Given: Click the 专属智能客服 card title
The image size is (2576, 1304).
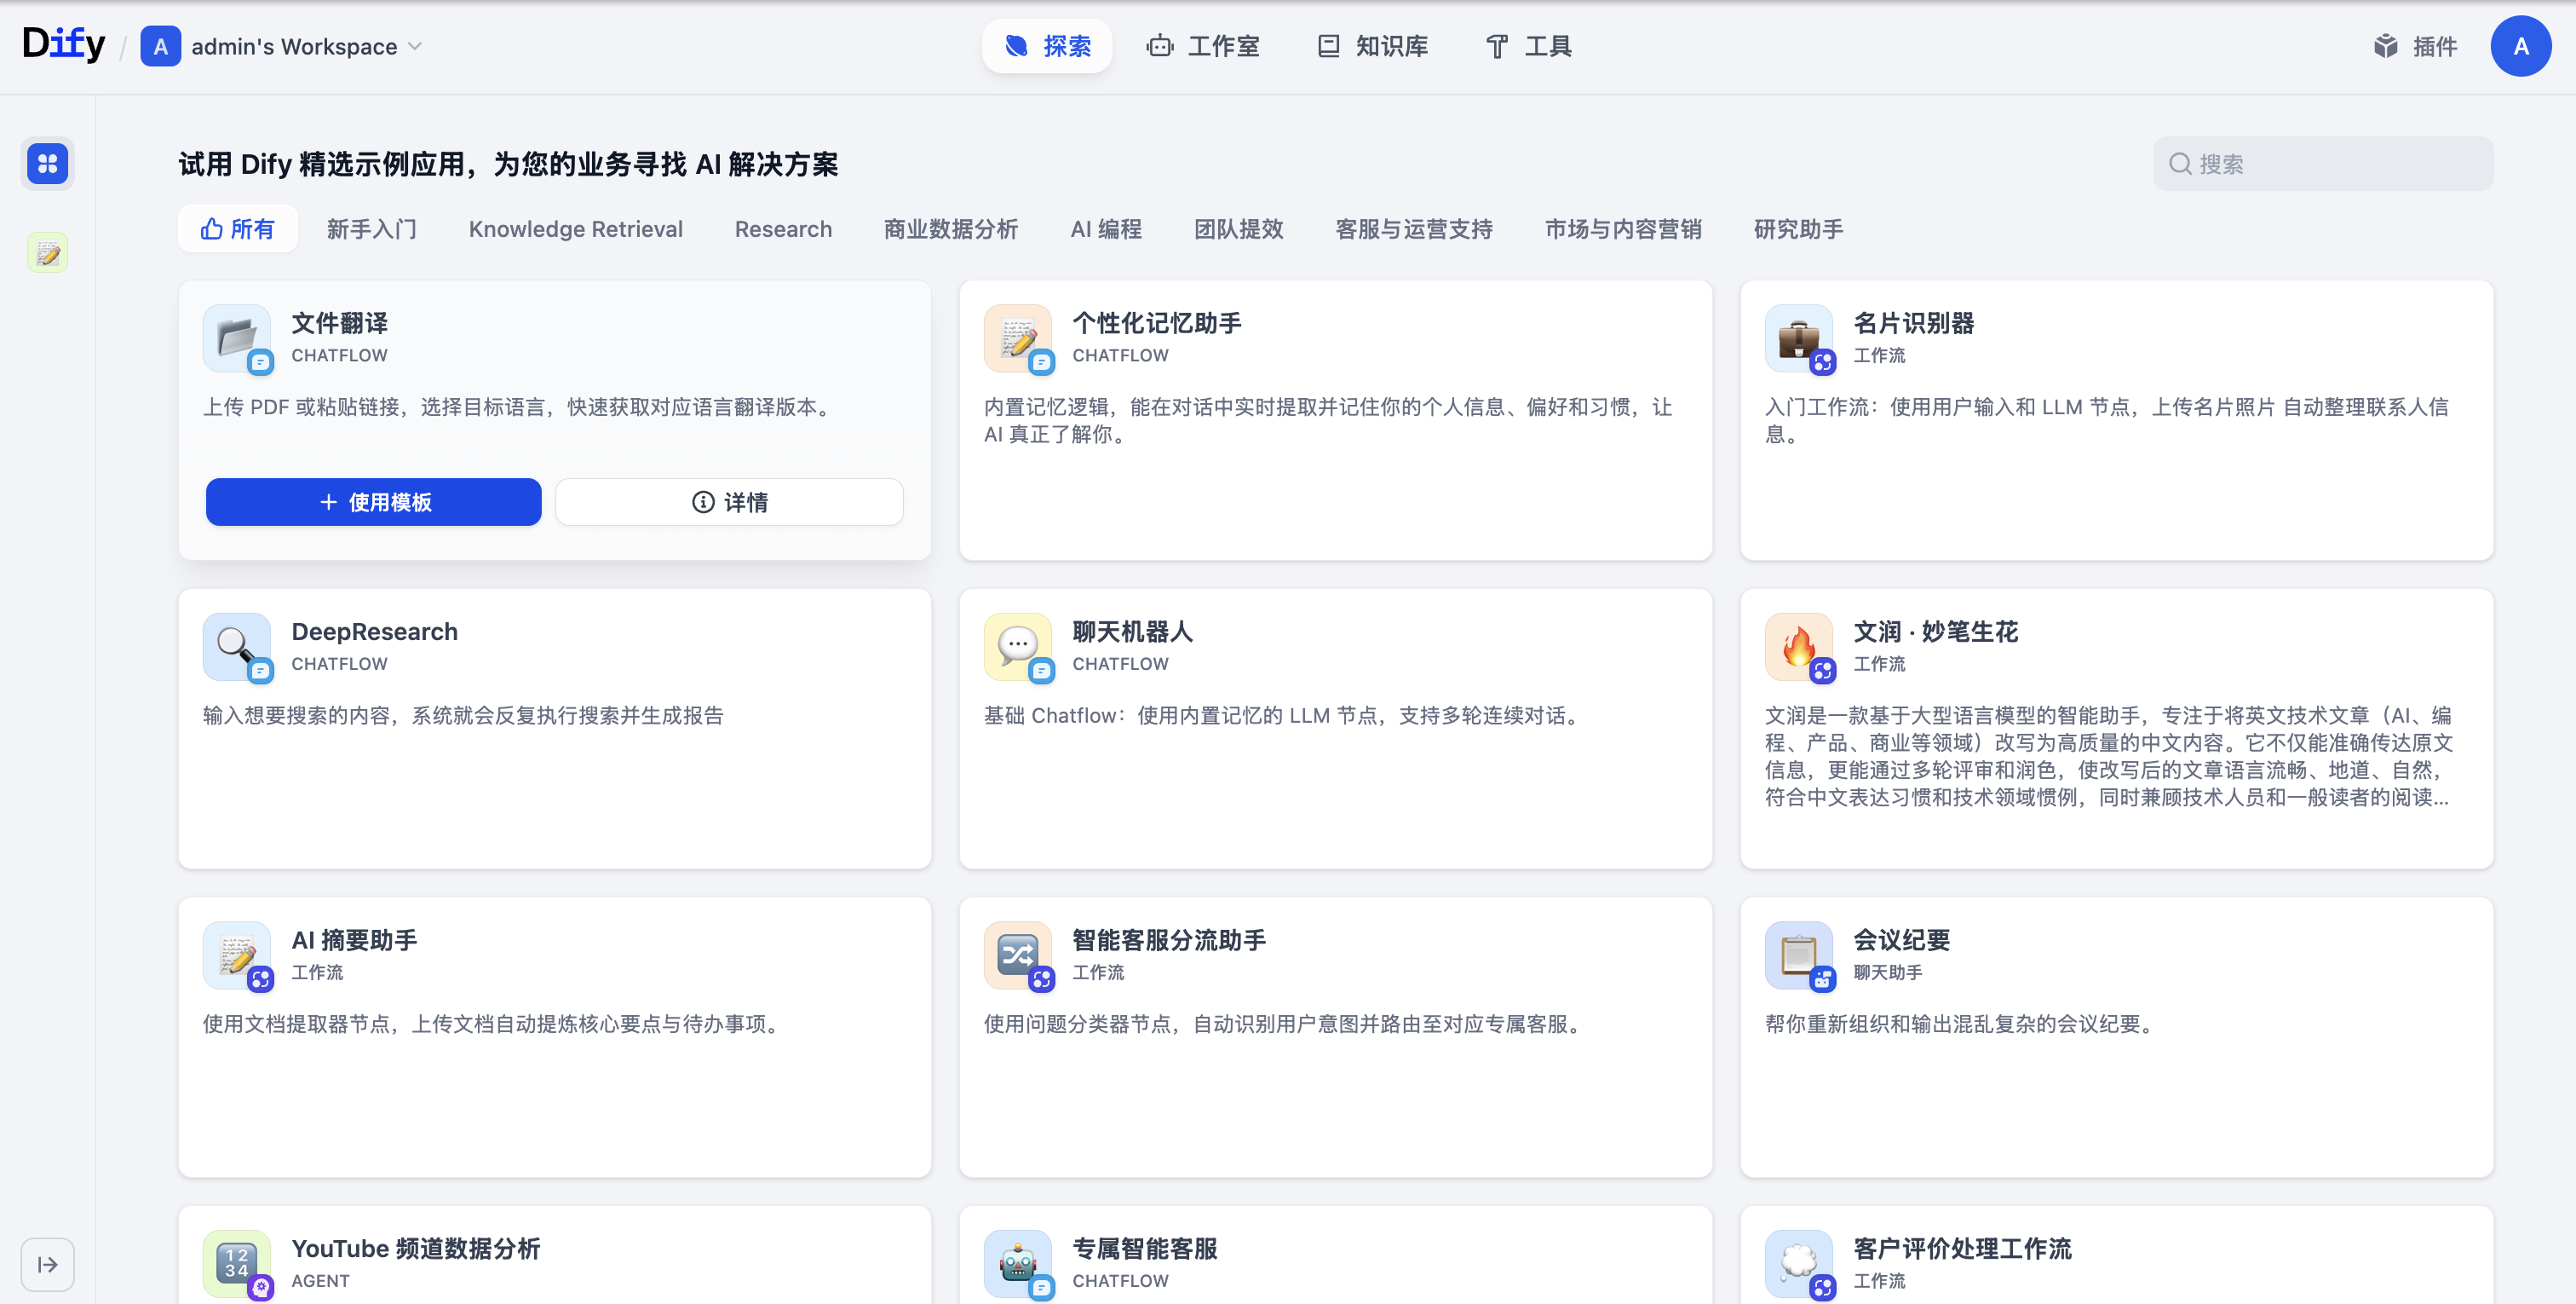Looking at the screenshot, I should tap(1145, 1248).
